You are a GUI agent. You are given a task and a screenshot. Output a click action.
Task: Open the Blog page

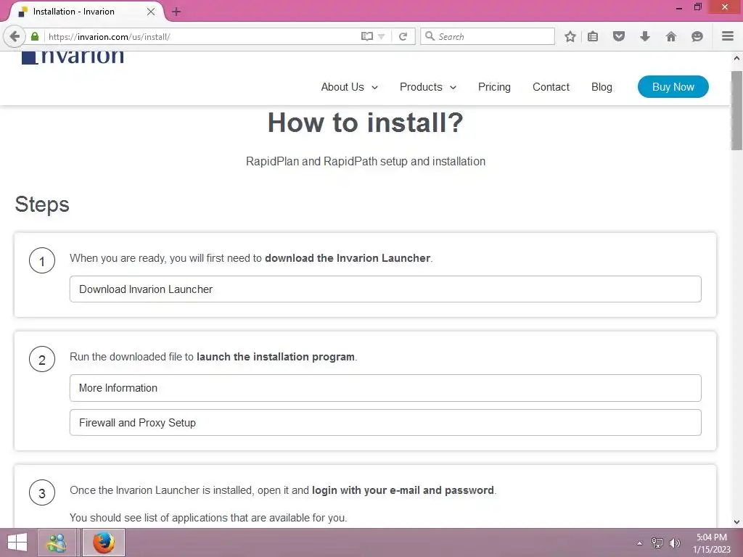pos(602,87)
